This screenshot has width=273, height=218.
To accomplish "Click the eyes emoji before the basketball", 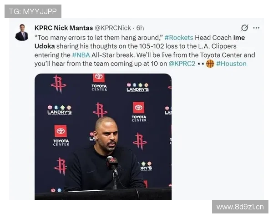I will click(x=201, y=64).
